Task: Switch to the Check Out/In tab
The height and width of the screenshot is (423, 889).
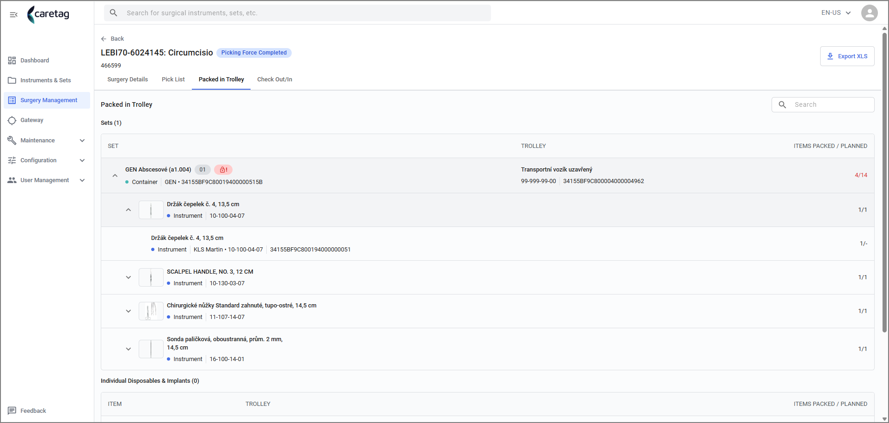Action: pyautogui.click(x=275, y=80)
